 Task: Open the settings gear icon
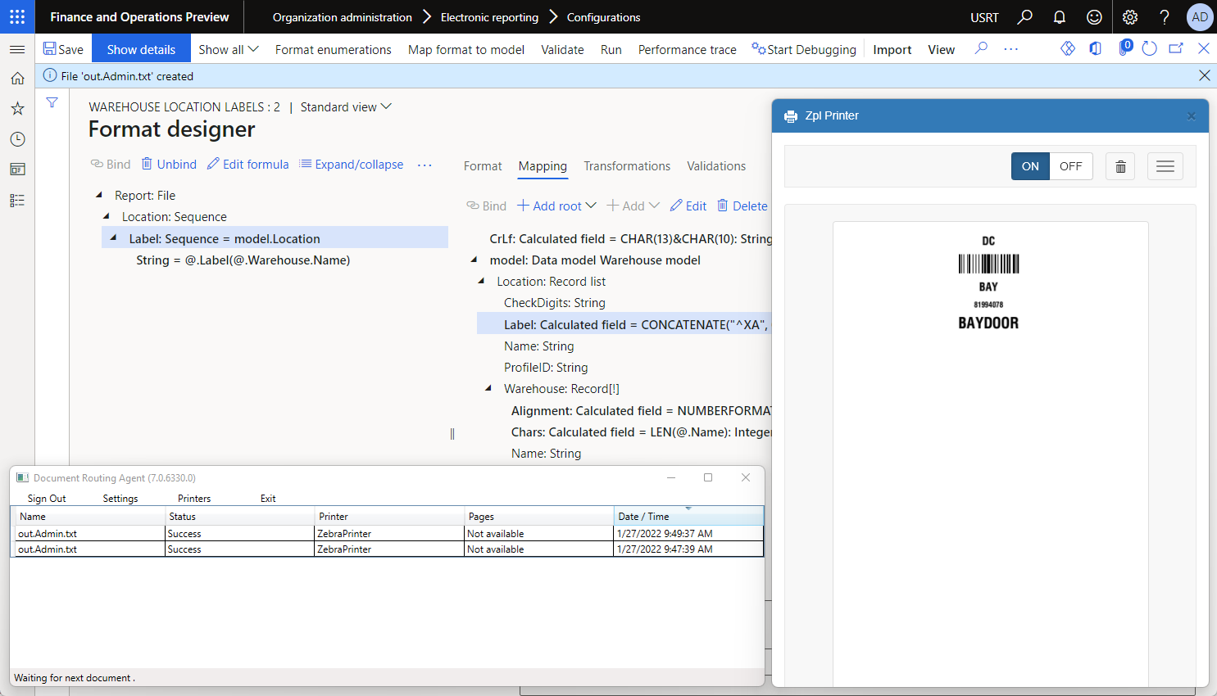click(1130, 16)
